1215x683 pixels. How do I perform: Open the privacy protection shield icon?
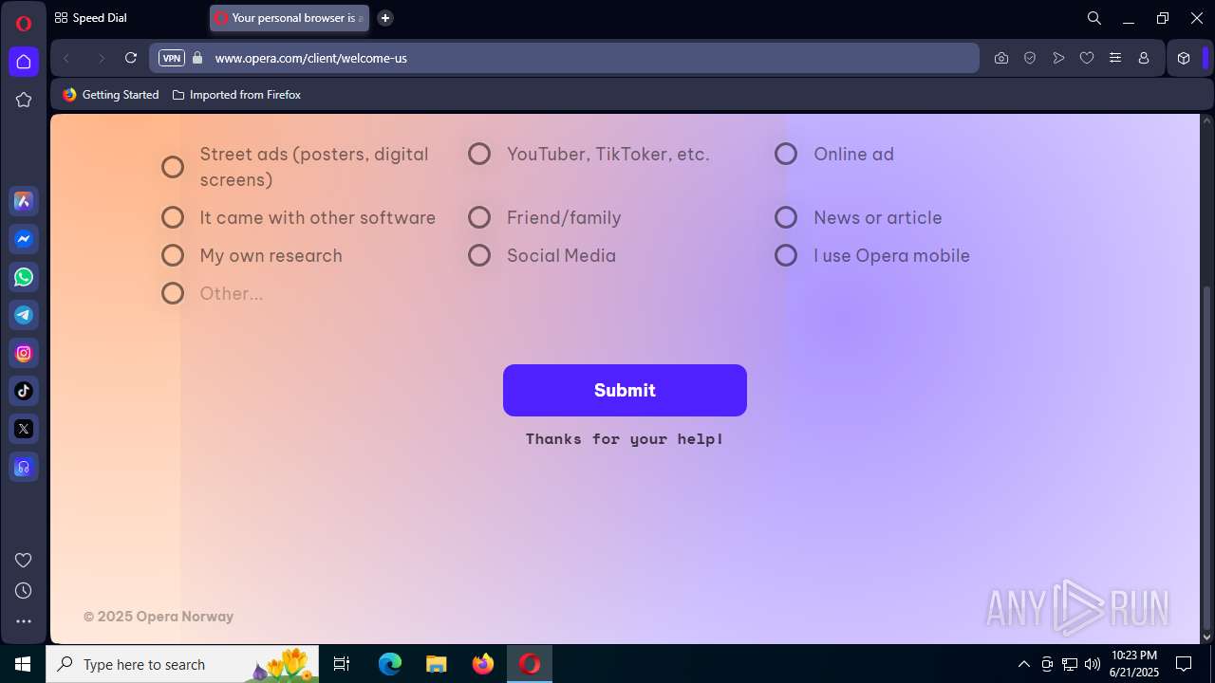click(x=1030, y=58)
